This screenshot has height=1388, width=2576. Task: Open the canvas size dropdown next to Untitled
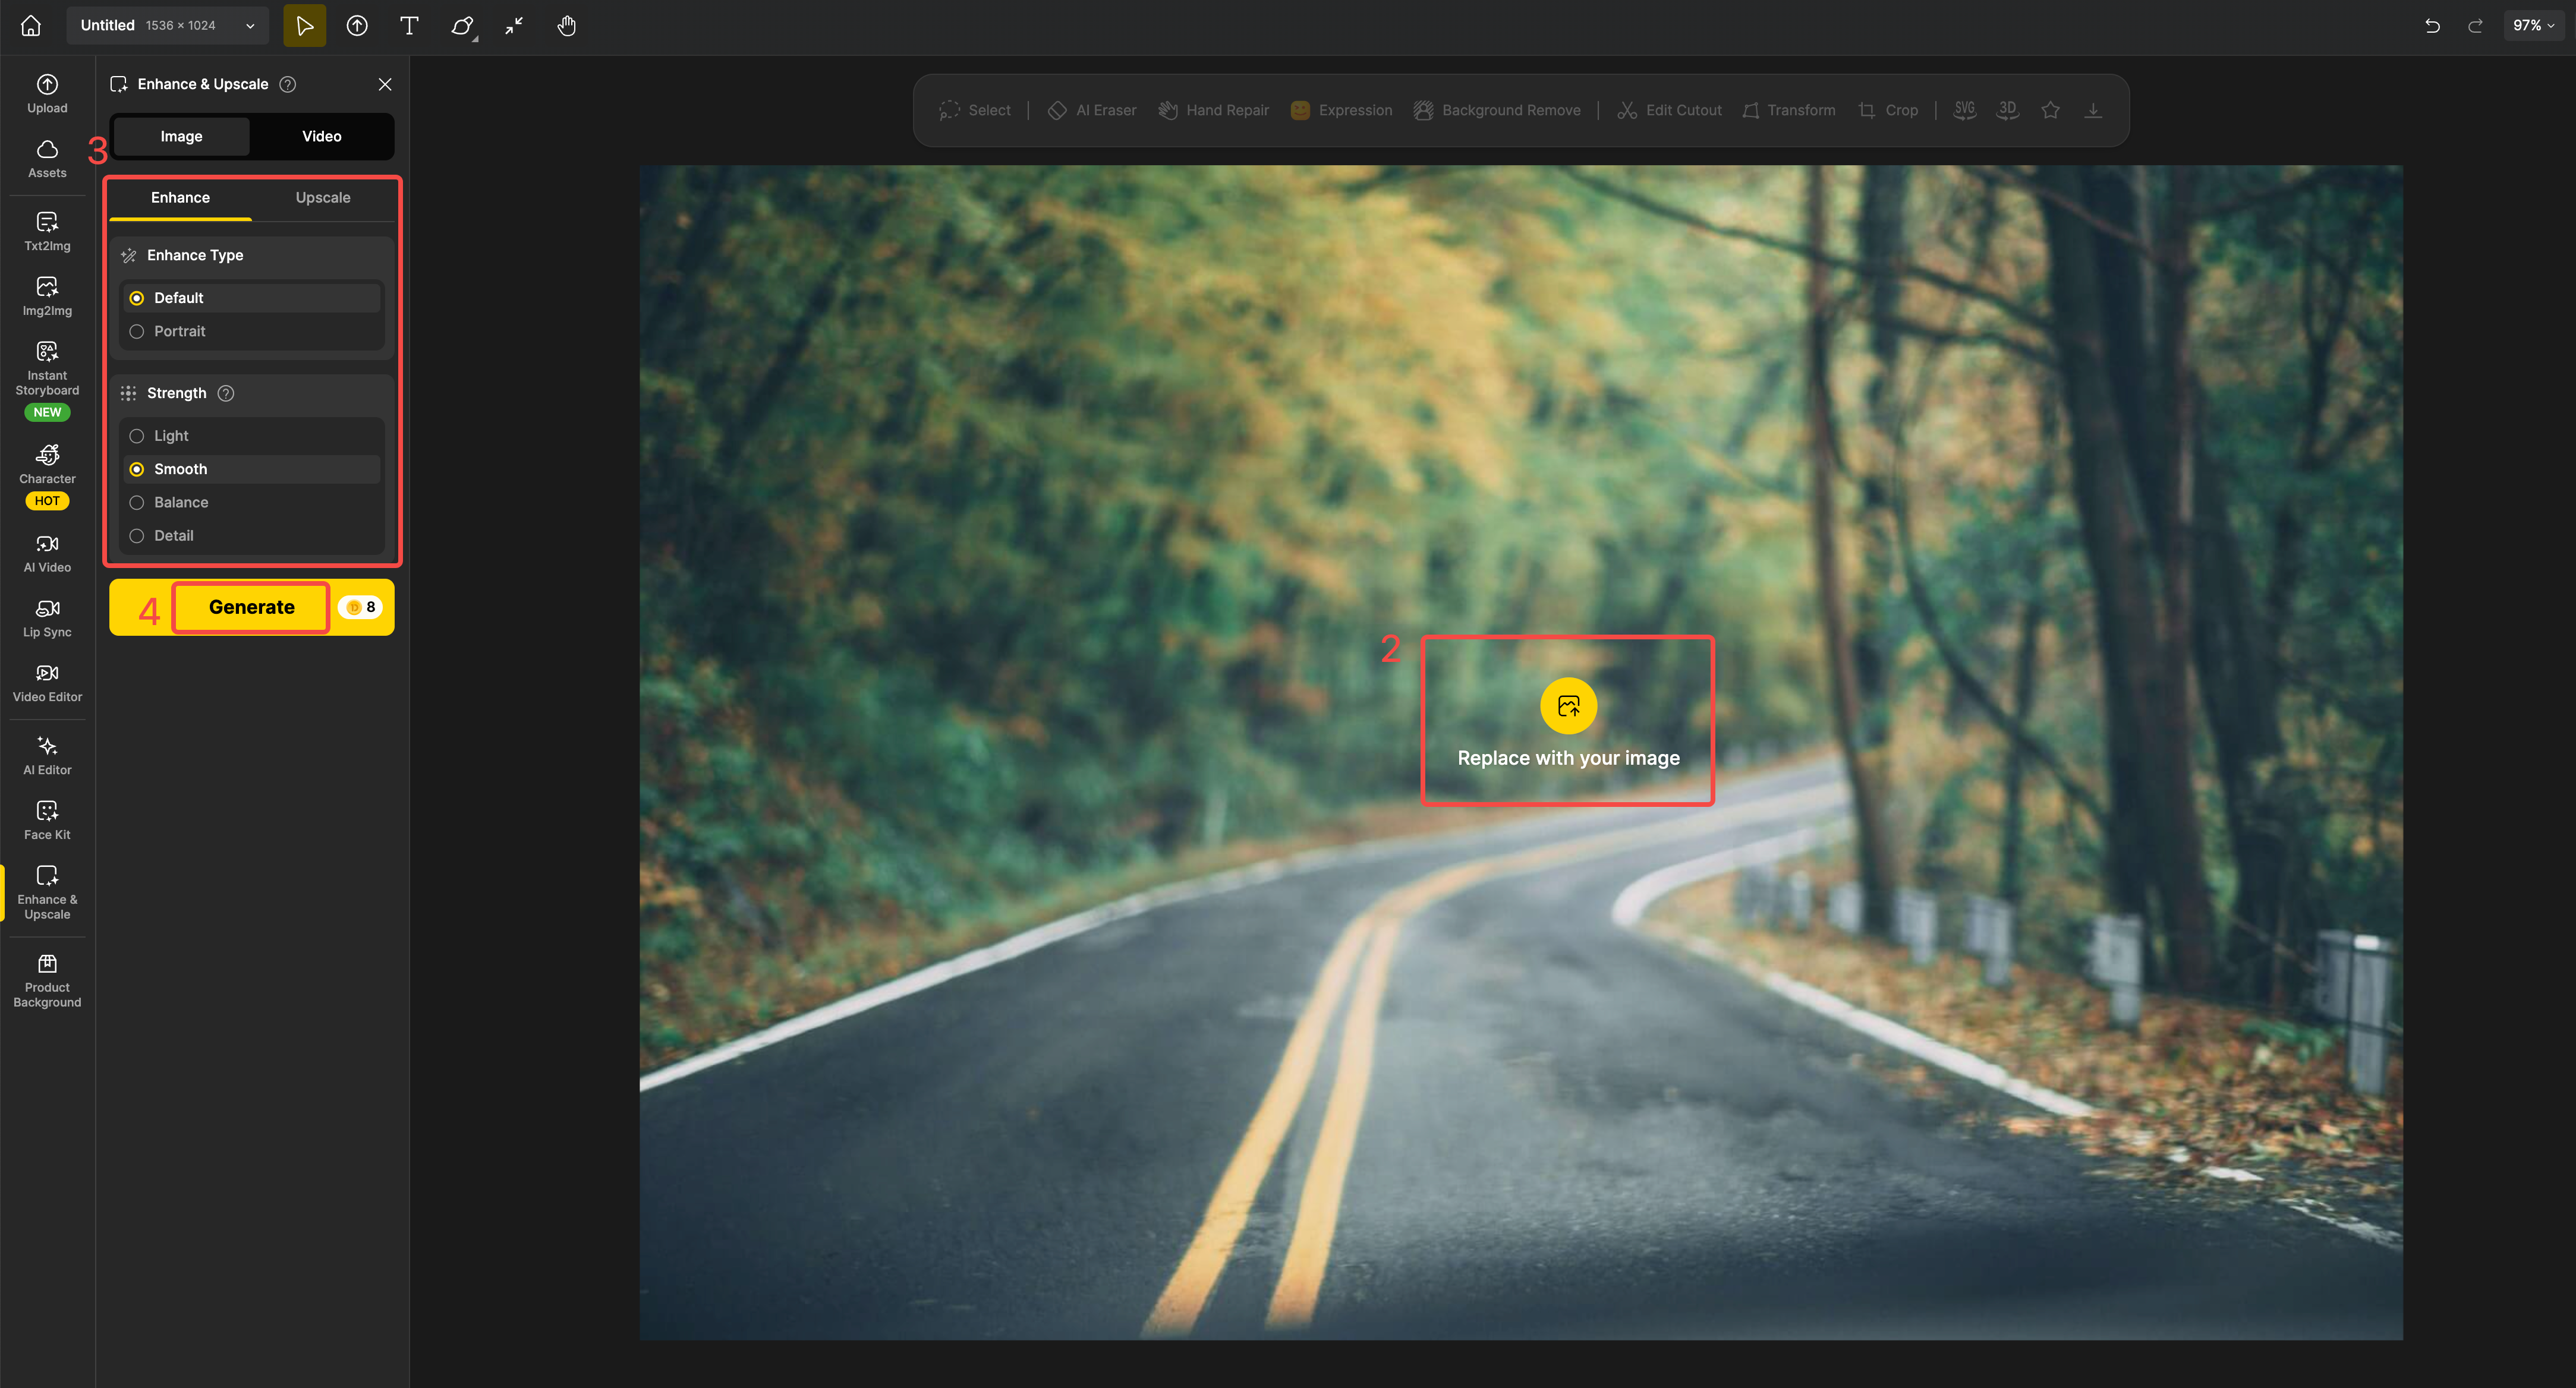(249, 25)
